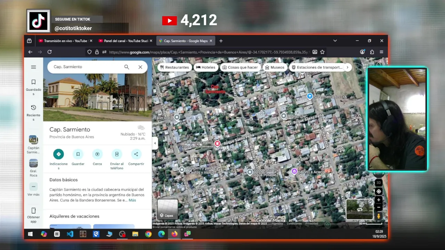Click the Ver más sidebar button

click(x=33, y=190)
